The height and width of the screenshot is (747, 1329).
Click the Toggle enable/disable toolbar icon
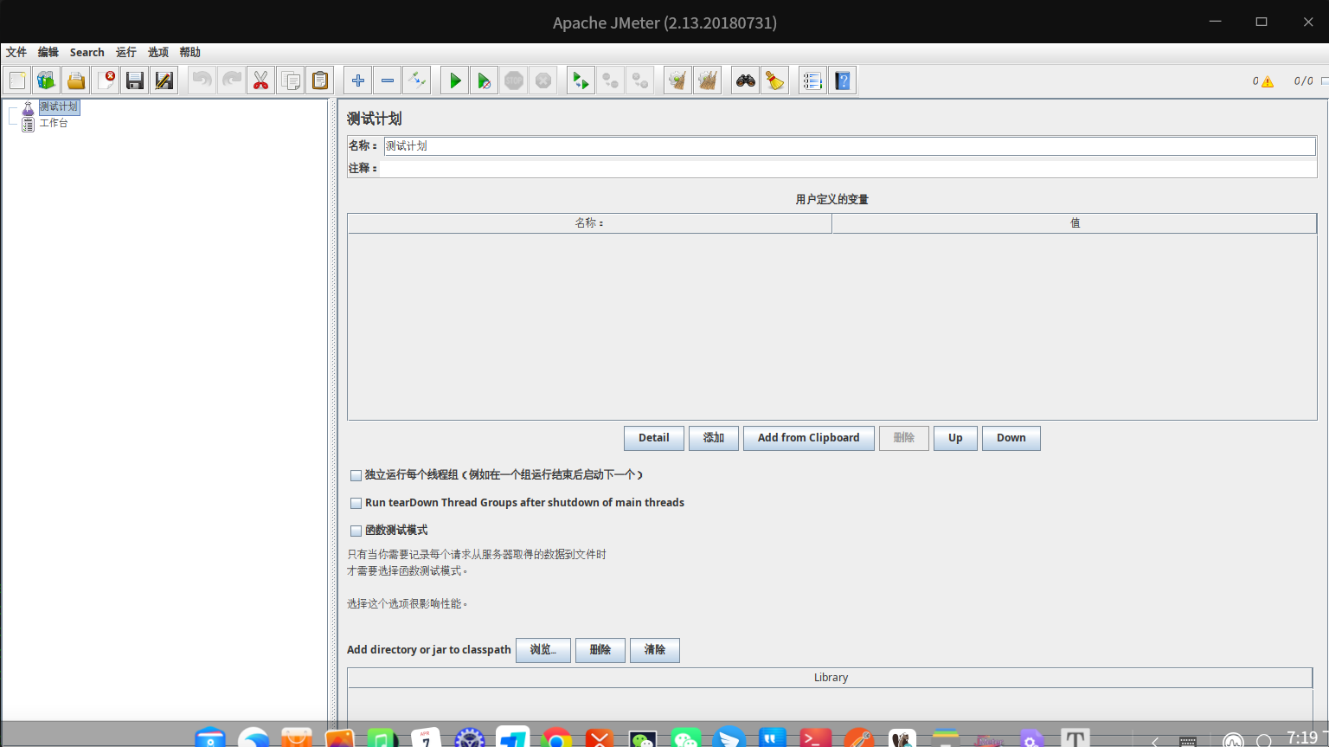417,80
